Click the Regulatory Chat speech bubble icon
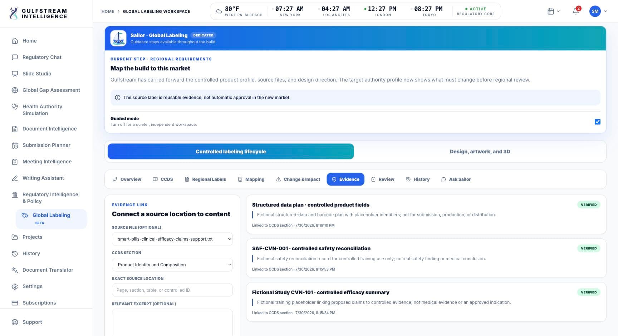The width and height of the screenshot is (618, 336). tap(15, 57)
